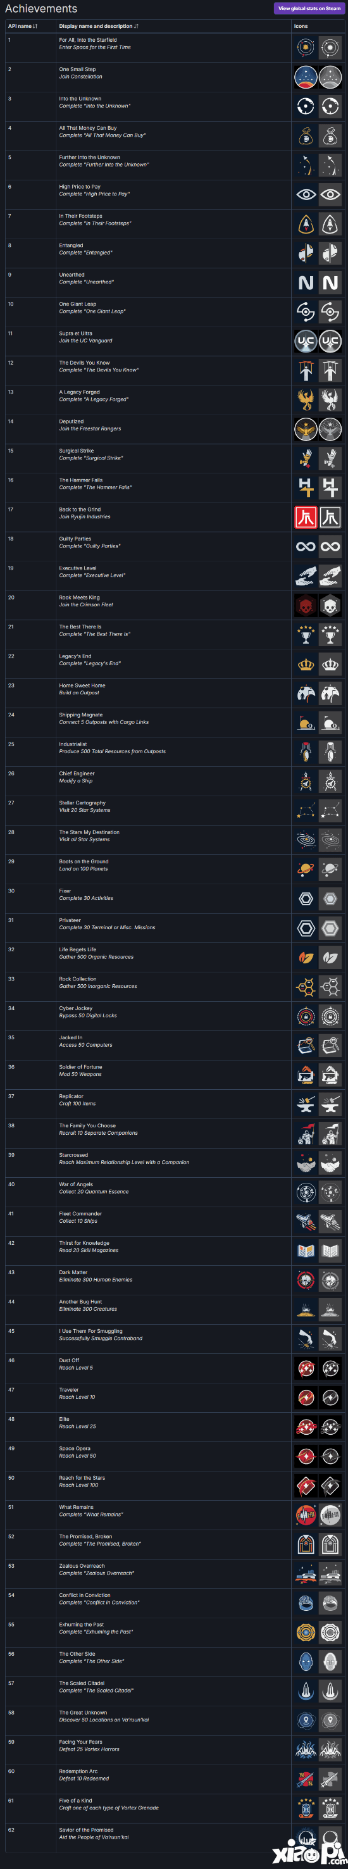Click the gray 'Thirst for Knowledge' book icon

[x=330, y=1251]
